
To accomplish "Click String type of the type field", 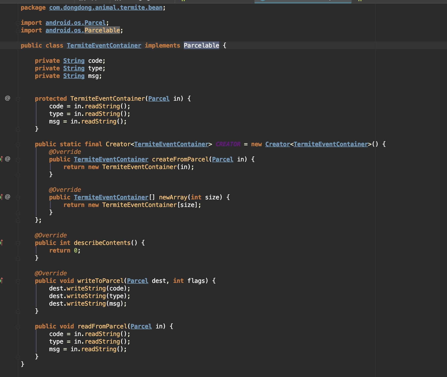I will [x=74, y=68].
